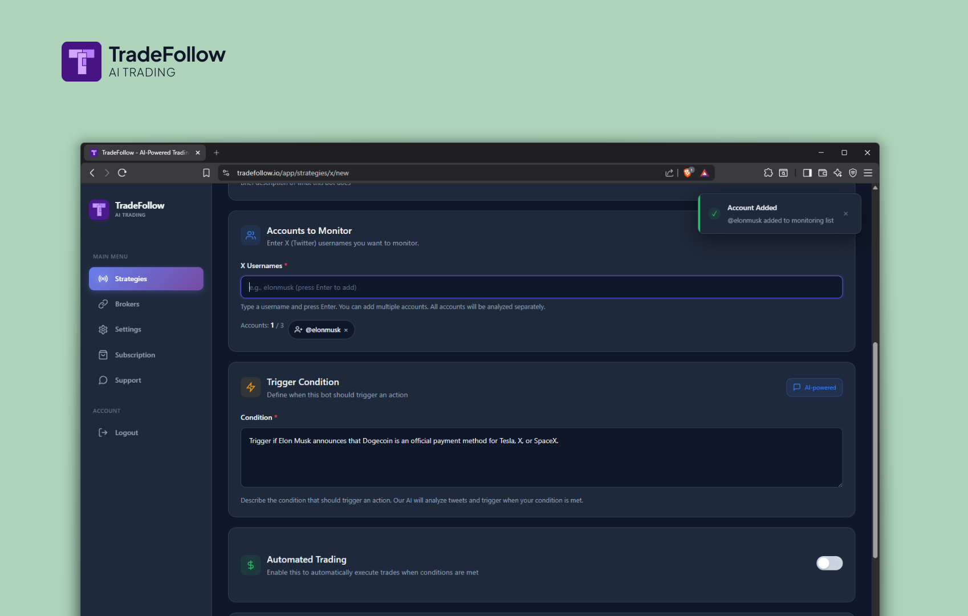Open the Subscription section icon
The width and height of the screenshot is (968, 616).
point(103,354)
